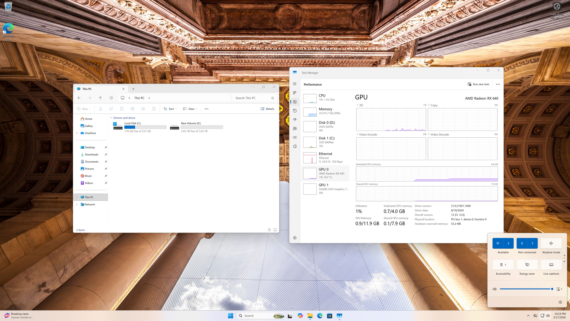This screenshot has height=321, width=570.
Task: Select Memory in the performance list
Action: click(x=326, y=111)
